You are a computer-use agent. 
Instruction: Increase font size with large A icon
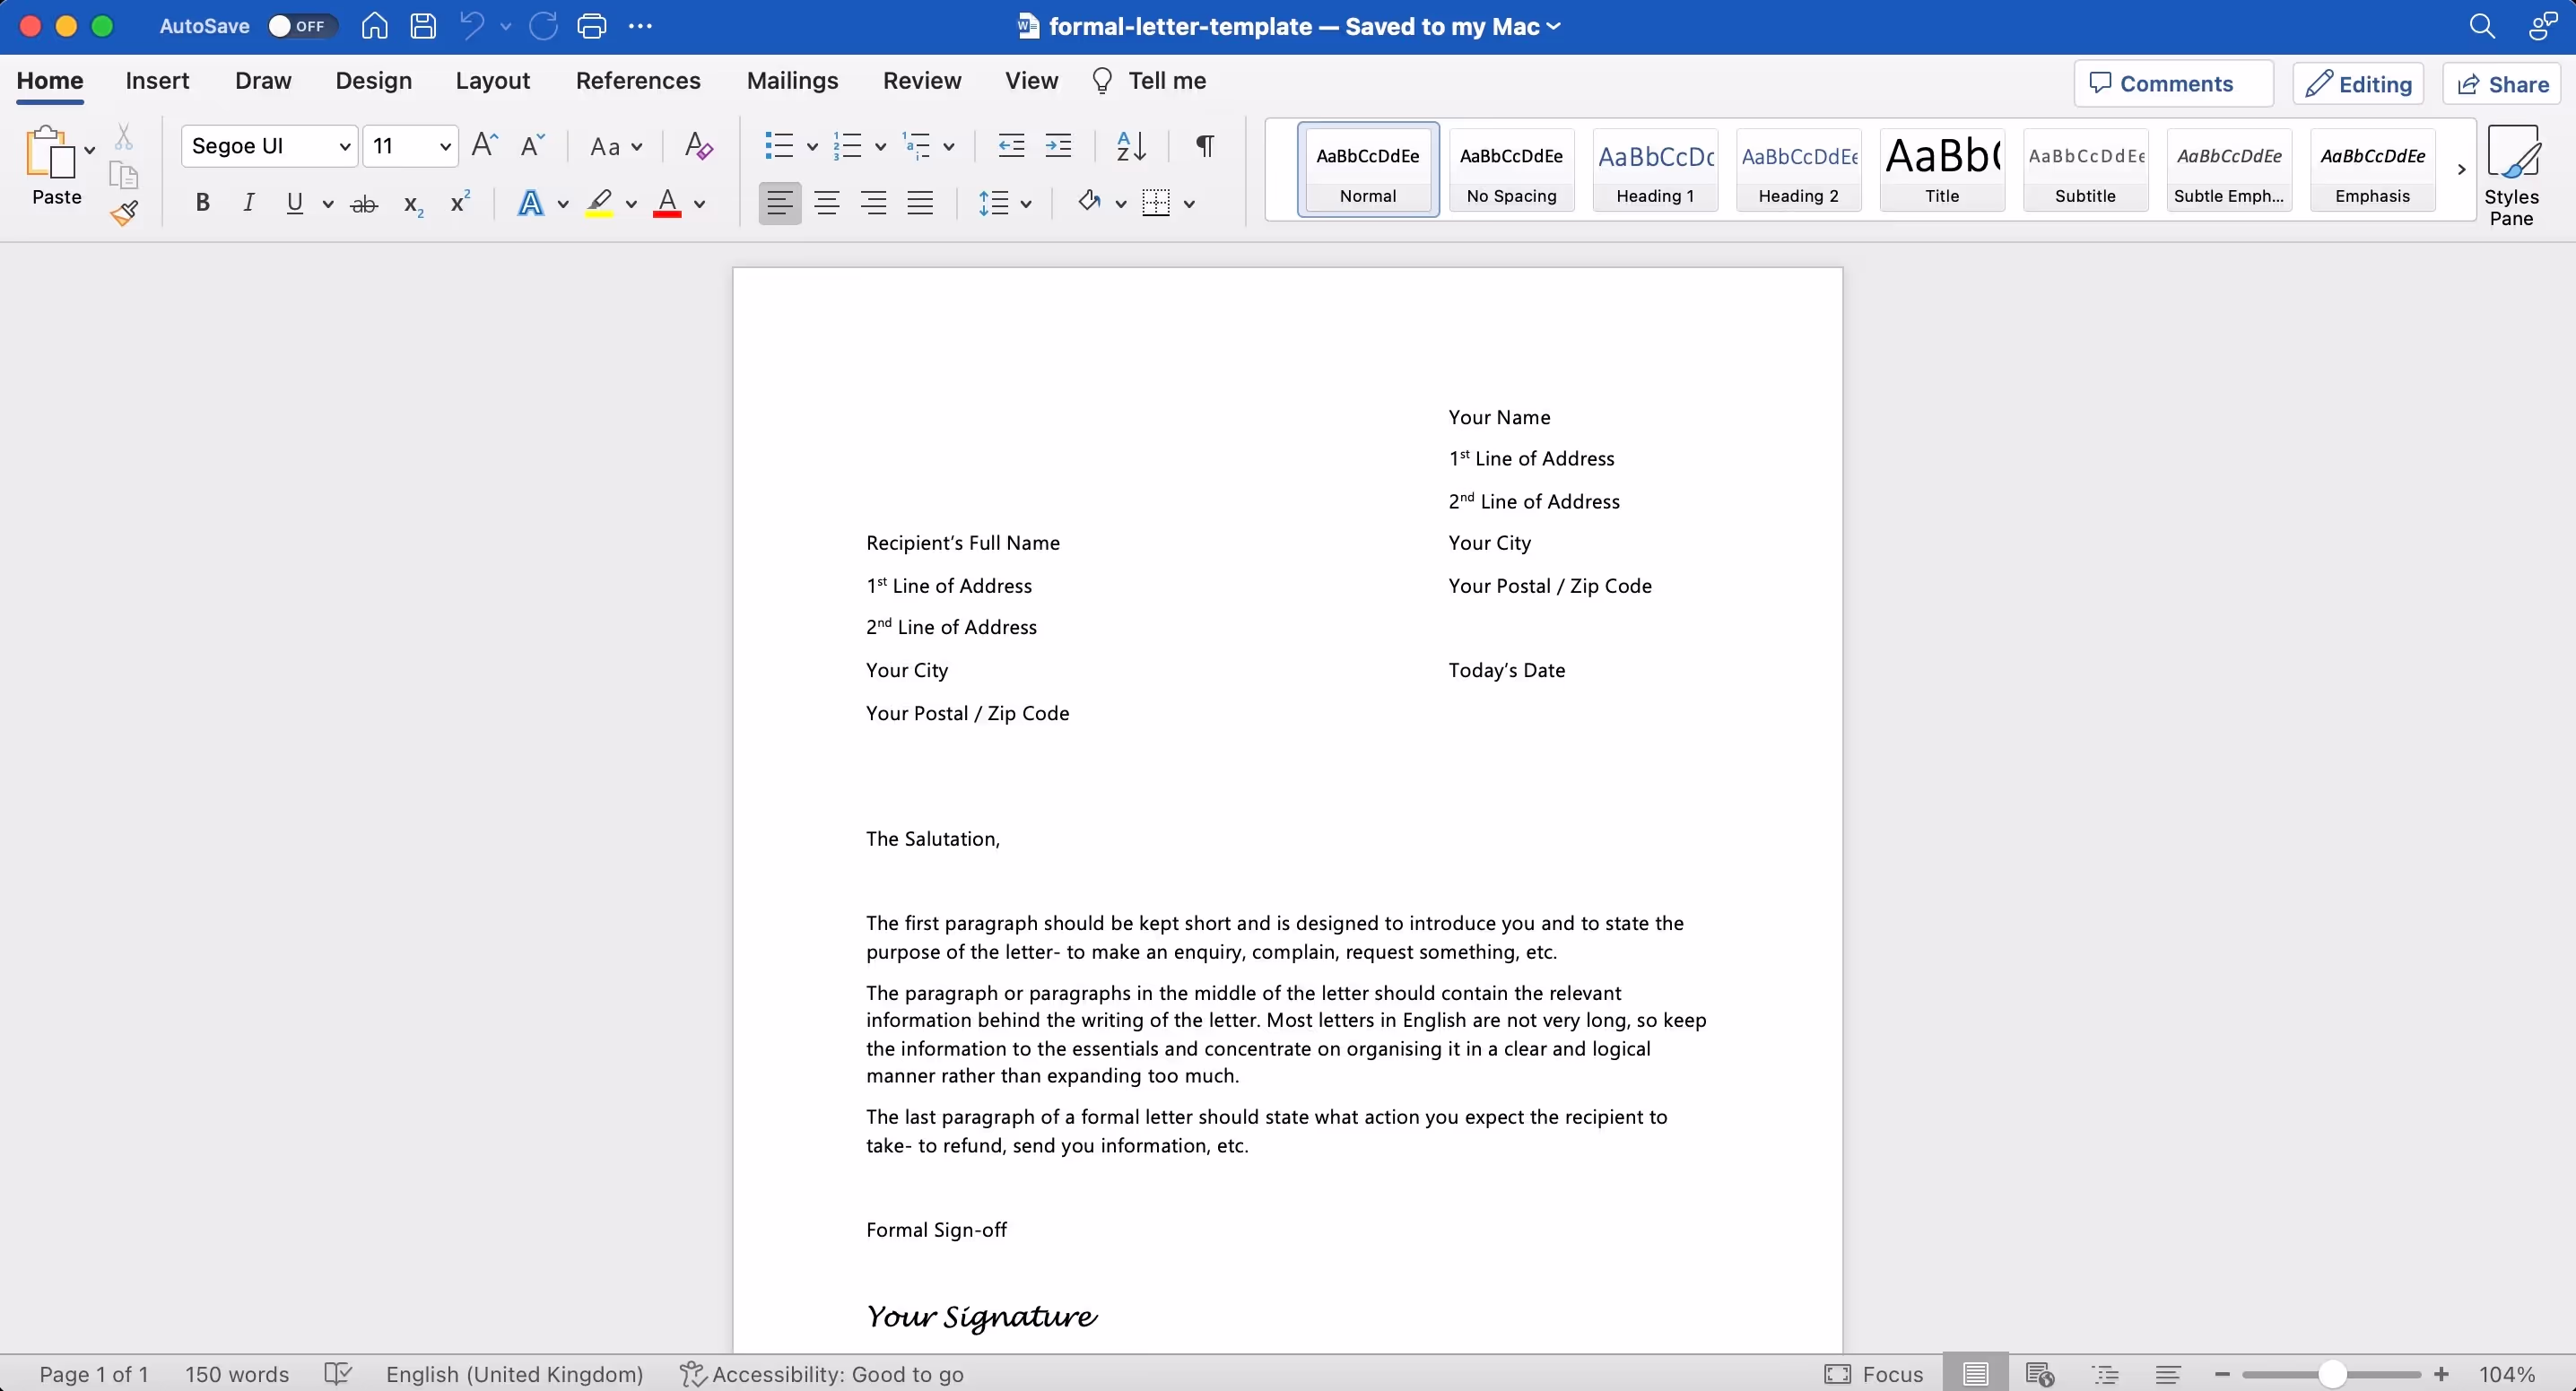coord(485,145)
